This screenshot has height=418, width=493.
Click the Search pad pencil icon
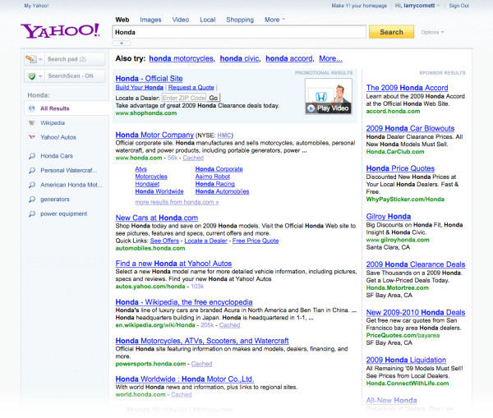pos(30,59)
